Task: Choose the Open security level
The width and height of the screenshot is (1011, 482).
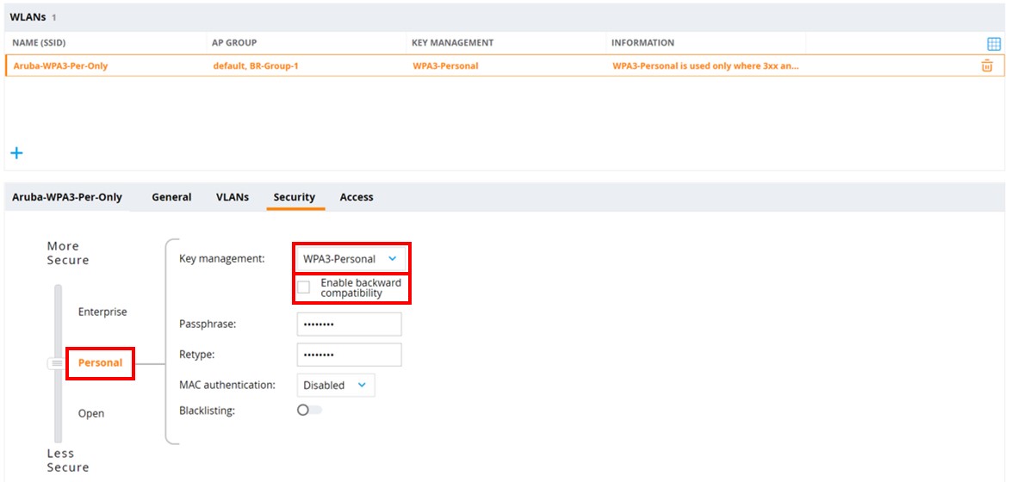Action: pyautogui.click(x=91, y=414)
